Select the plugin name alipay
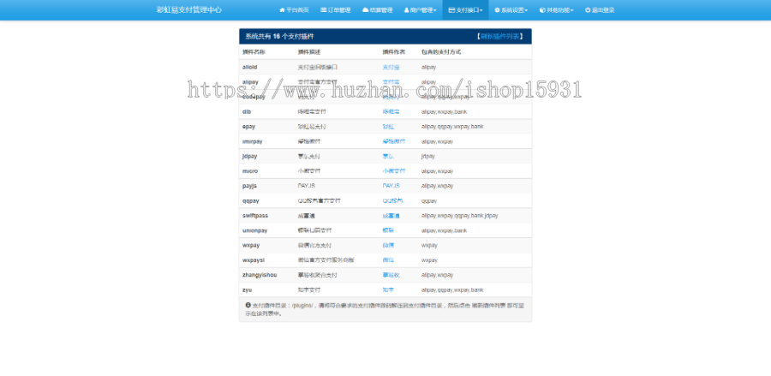This screenshot has height=376, width=771. click(x=250, y=81)
